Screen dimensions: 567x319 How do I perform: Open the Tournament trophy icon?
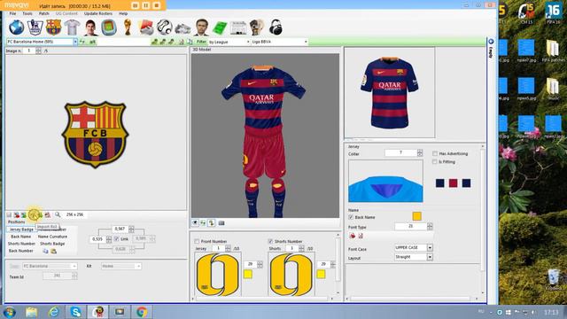tap(128, 27)
